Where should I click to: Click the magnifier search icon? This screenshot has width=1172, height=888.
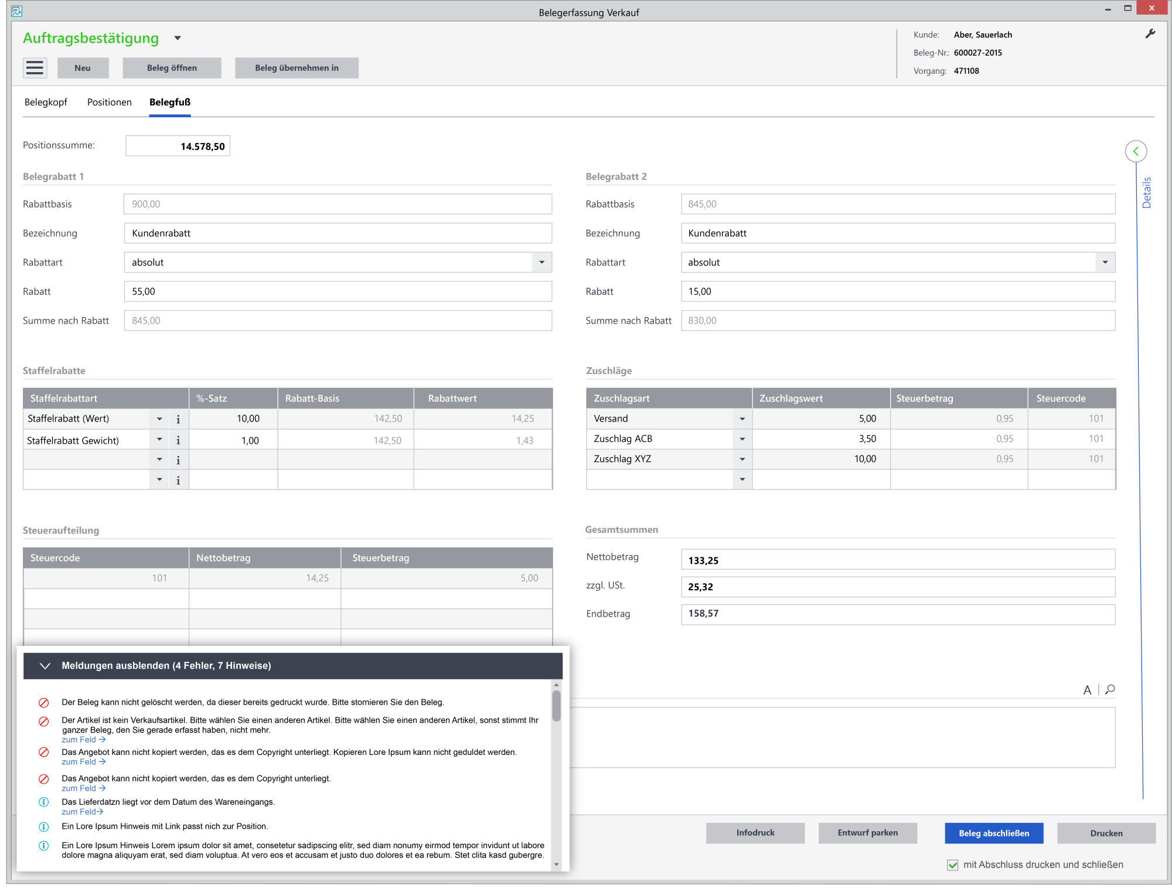point(1110,689)
